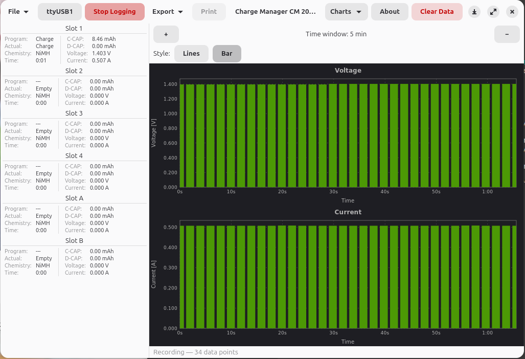The image size is (525, 359).
Task: Open the About dialog
Action: point(390,12)
